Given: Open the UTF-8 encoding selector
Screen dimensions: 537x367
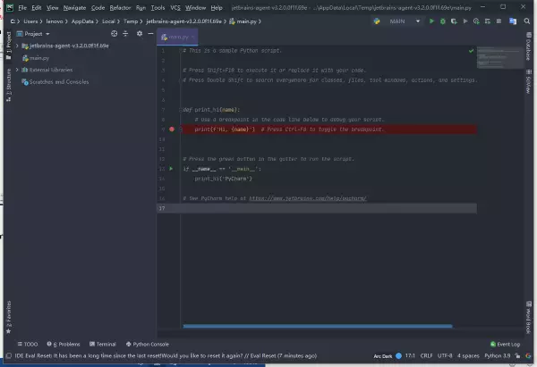Looking at the screenshot, I should [x=445, y=355].
